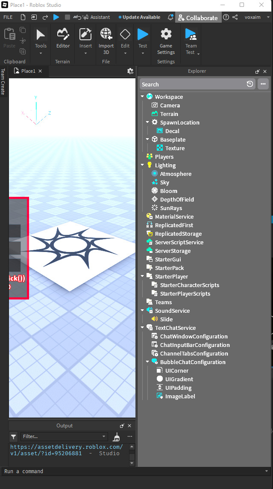Click the Collaborate button
273x489 pixels.
[198, 18]
